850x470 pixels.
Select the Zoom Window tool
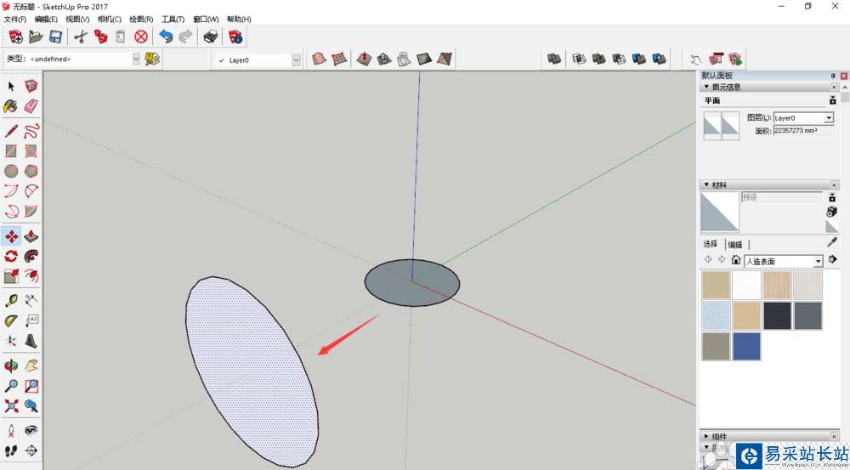[31, 386]
